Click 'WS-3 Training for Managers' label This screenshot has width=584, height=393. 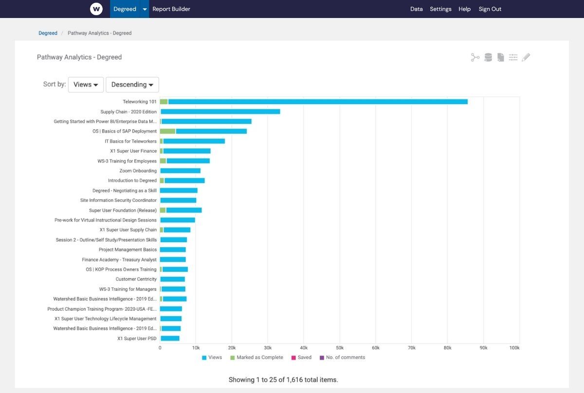coord(128,289)
